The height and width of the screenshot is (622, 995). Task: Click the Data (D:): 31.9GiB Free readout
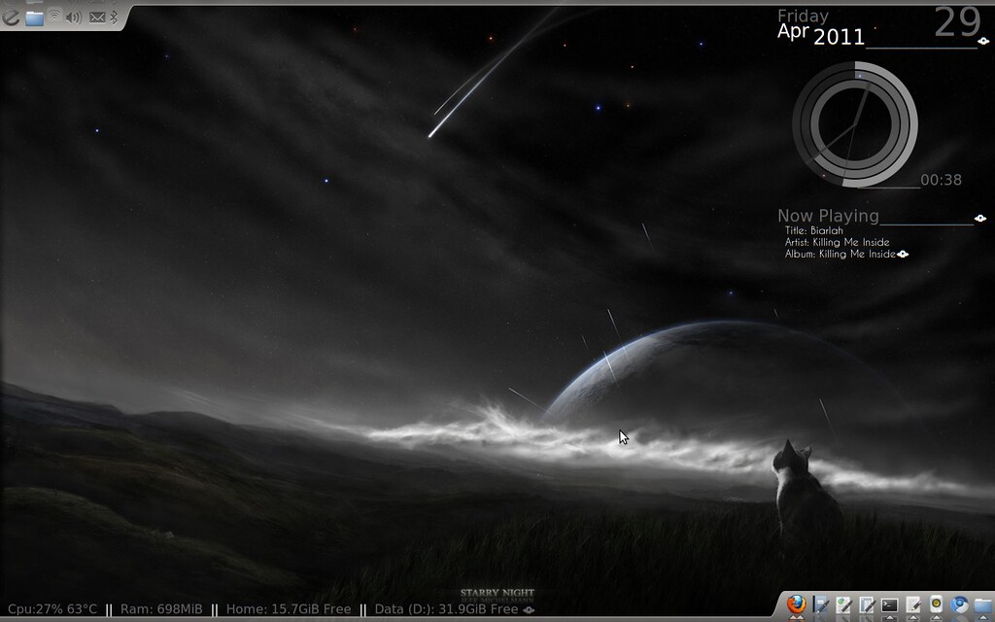(x=446, y=609)
